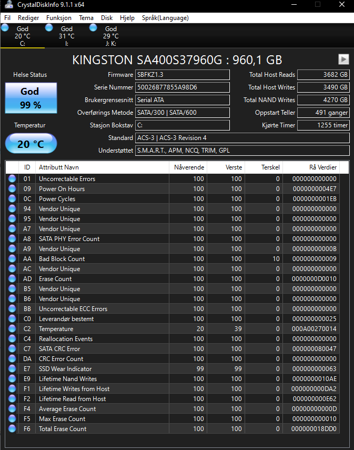Click the Firmware field SBFKZ1.3
Image resolution: width=354 pixels, height=450 pixels.
click(183, 75)
